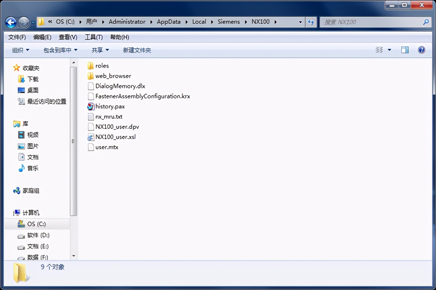Open the 文件(F) menu
This screenshot has width=436, height=290.
point(17,37)
